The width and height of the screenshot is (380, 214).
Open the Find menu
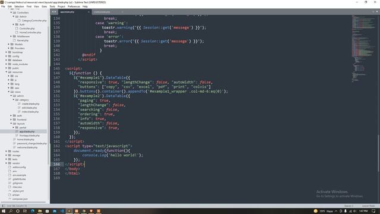29,7
